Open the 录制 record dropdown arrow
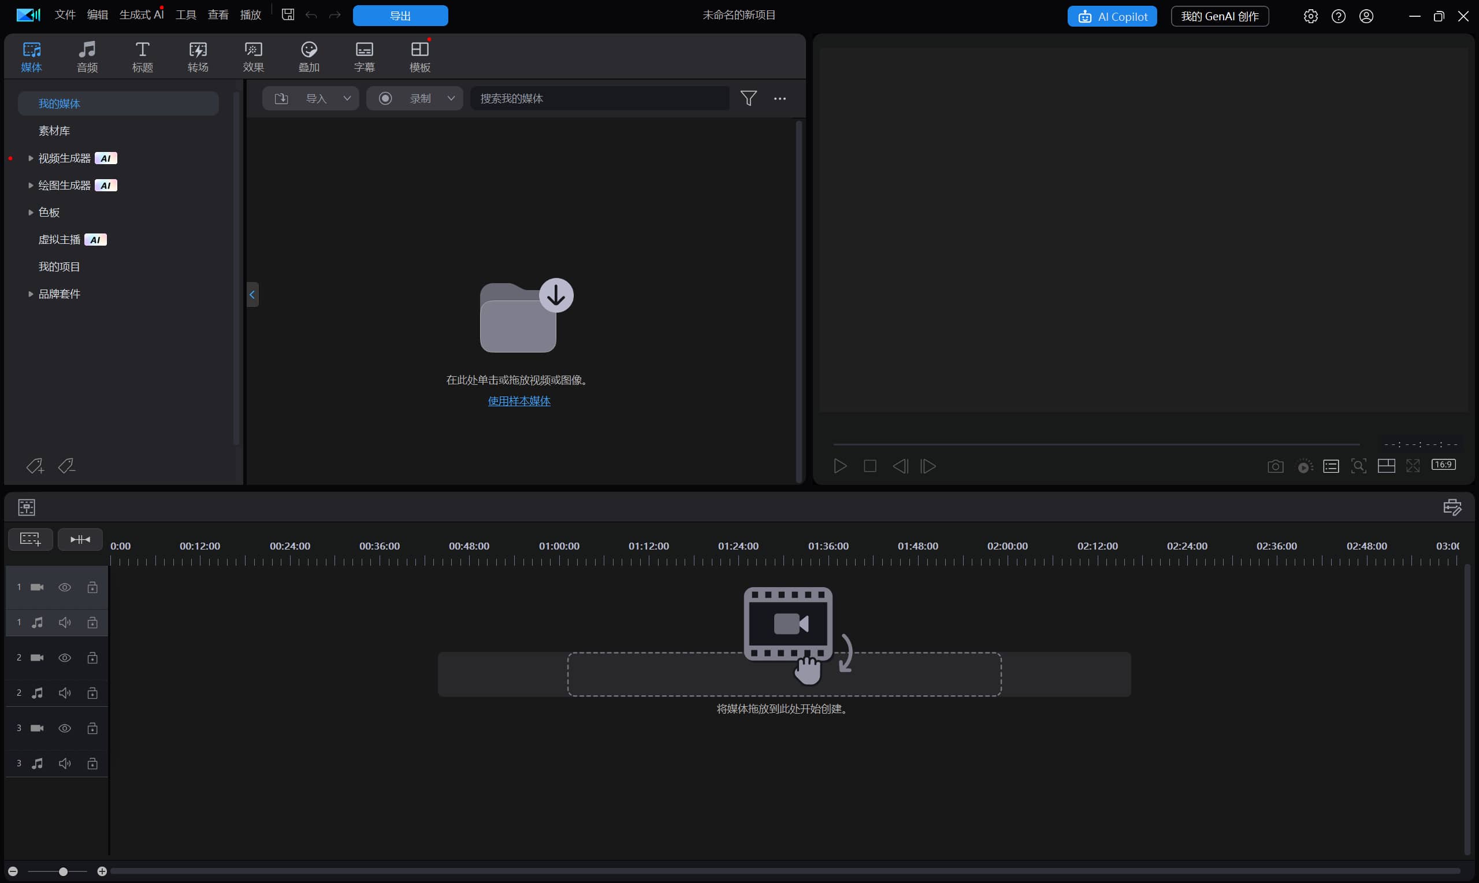 (451, 98)
